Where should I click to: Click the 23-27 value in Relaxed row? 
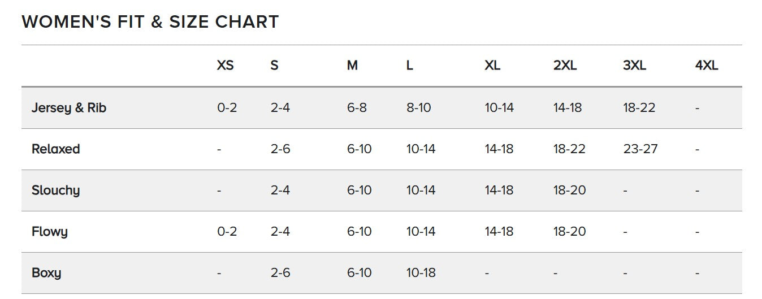point(640,149)
